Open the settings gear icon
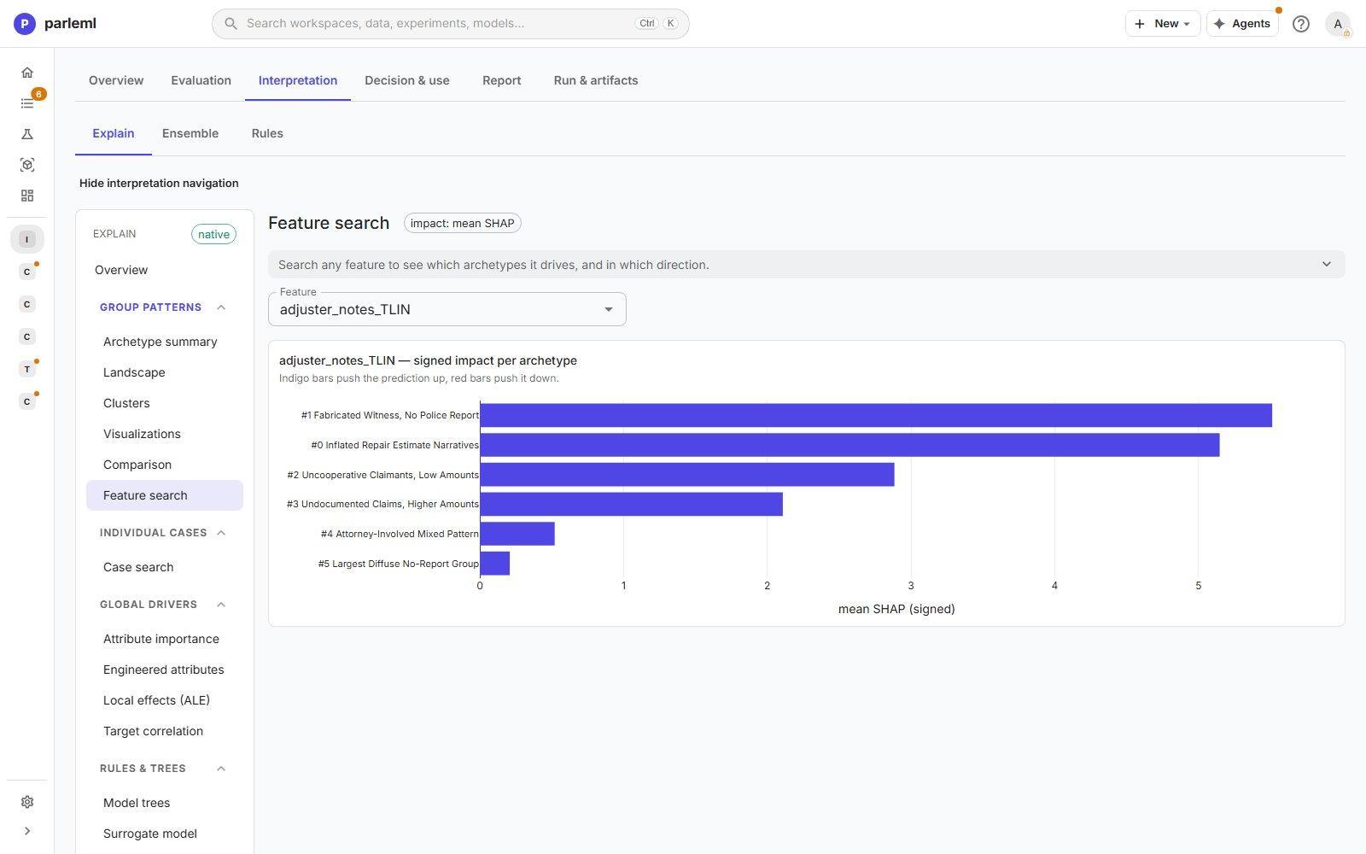 [x=27, y=802]
